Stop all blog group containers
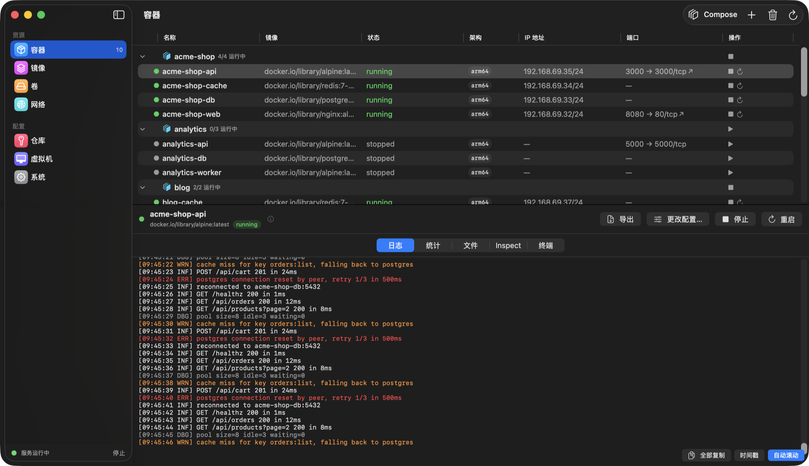The width and height of the screenshot is (809, 466). tap(731, 187)
